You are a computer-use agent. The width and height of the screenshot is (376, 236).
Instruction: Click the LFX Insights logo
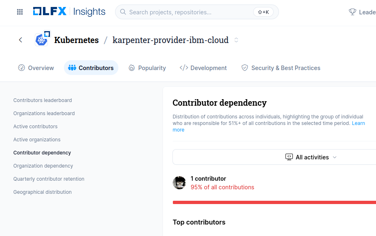click(x=69, y=12)
